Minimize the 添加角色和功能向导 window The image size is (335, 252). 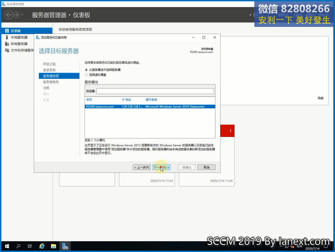click(193, 38)
